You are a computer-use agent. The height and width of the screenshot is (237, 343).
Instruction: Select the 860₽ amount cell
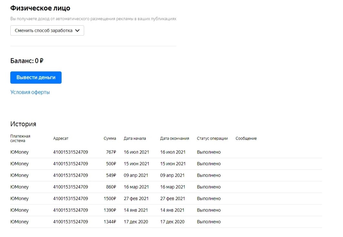pos(111,187)
